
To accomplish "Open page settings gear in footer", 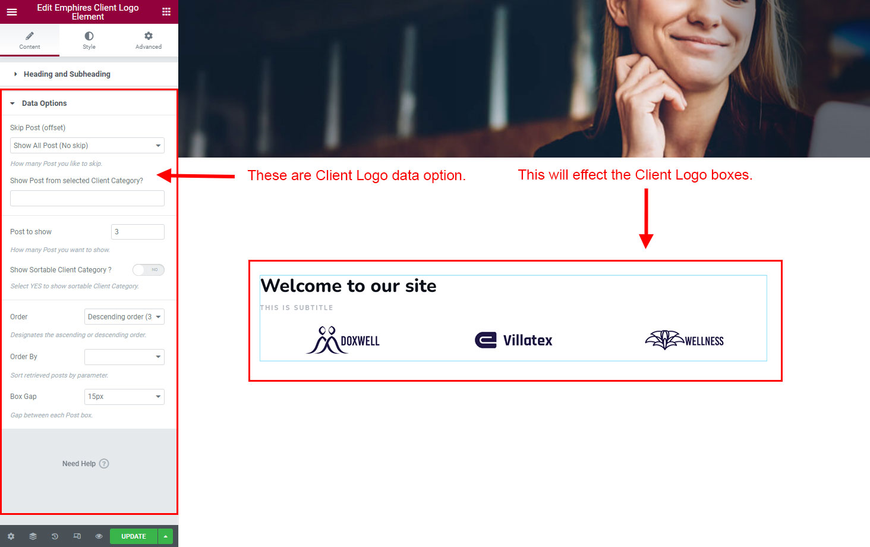I will coord(11,536).
